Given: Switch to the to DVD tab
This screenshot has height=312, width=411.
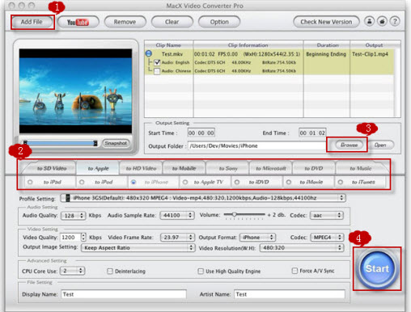Looking at the screenshot, I should tap(313, 168).
